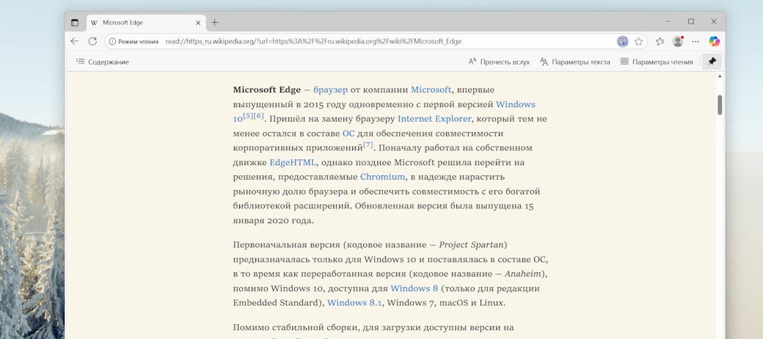Image resolution: width=763 pixels, height=339 pixels.
Task: Open the tab actions menu icon
Action: (x=75, y=22)
